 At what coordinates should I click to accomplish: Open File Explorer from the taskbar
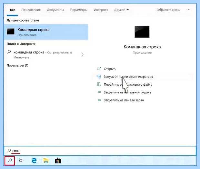[46, 161]
